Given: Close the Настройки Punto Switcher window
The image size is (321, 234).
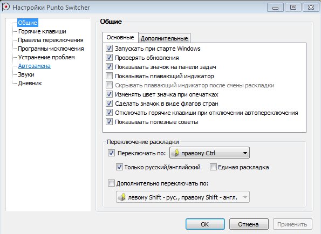Looking at the screenshot, I should (311, 8).
